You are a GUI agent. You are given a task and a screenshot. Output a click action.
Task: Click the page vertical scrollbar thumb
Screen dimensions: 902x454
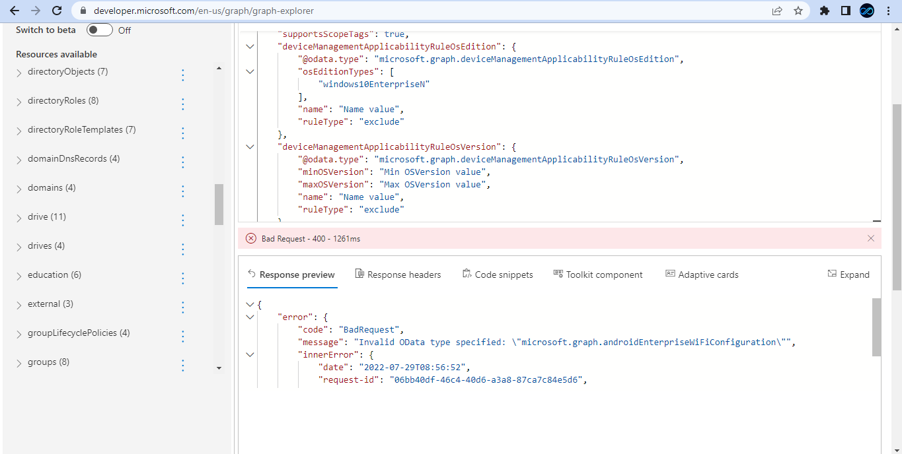(897, 197)
